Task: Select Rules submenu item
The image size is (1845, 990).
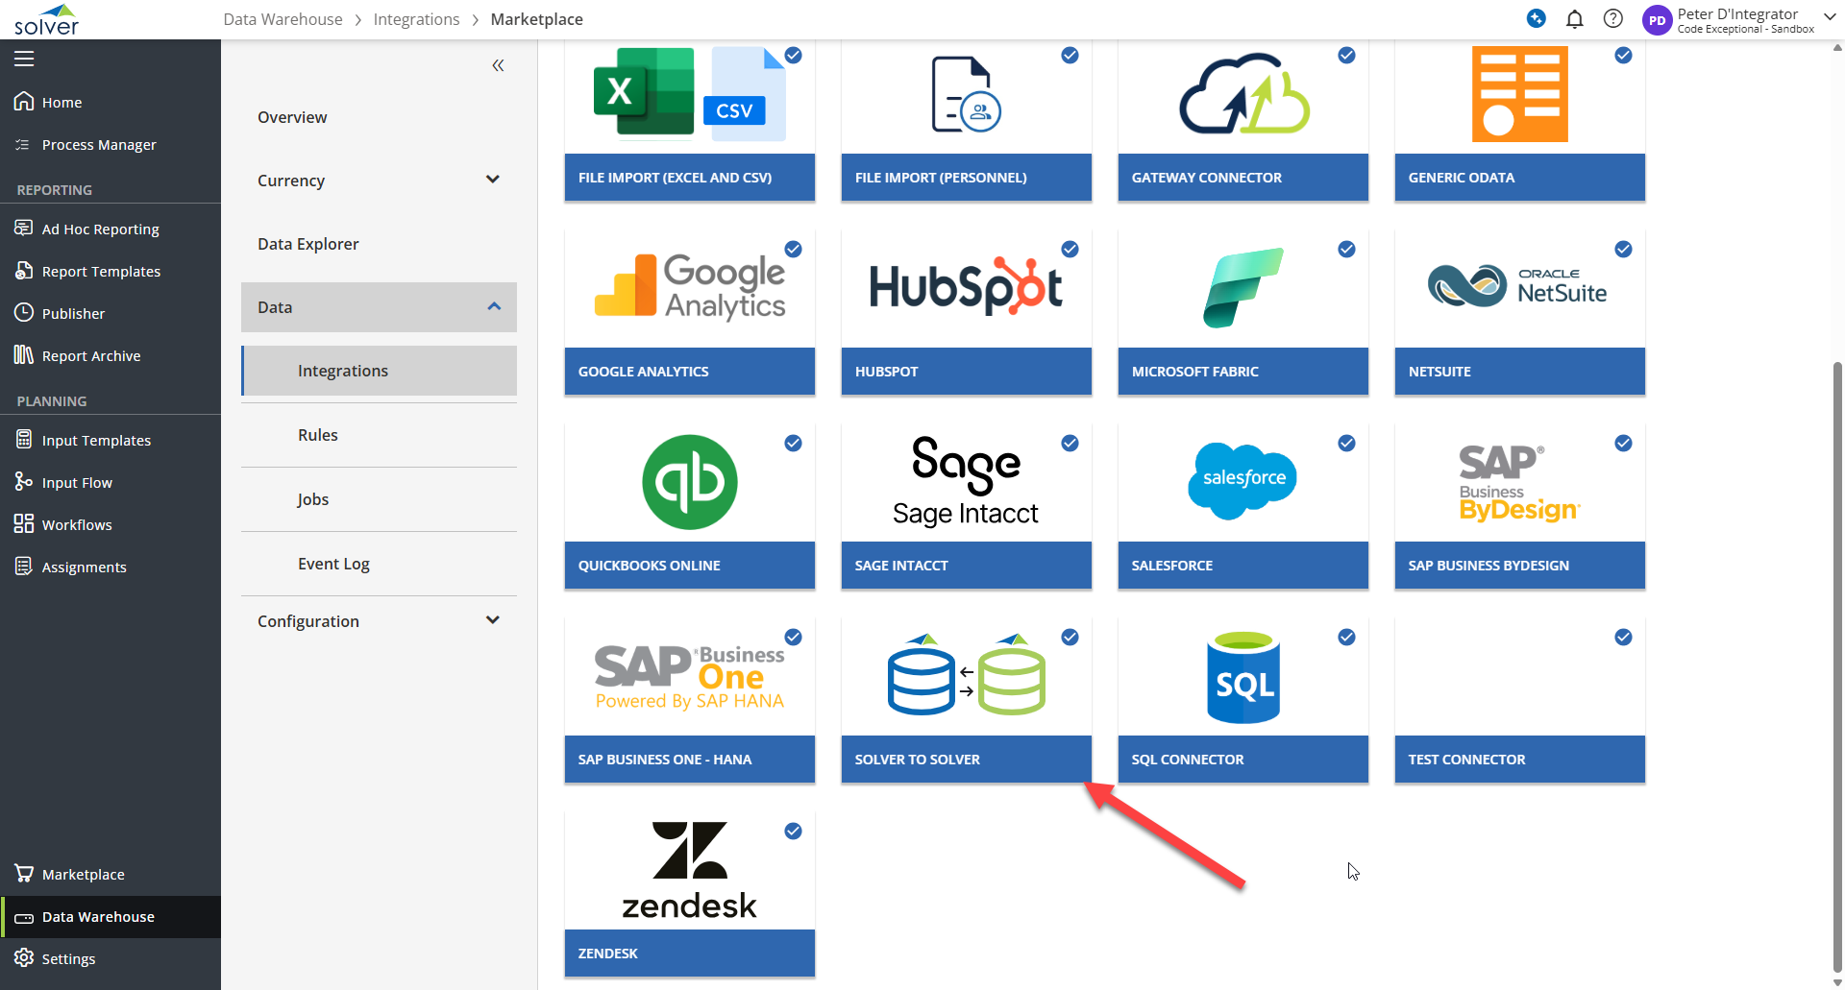Action: [x=379, y=435]
